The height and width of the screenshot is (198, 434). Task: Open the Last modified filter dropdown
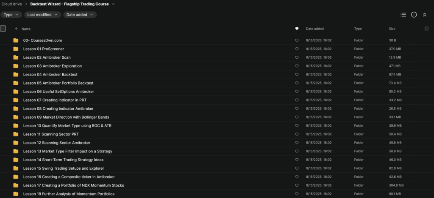coord(42,14)
